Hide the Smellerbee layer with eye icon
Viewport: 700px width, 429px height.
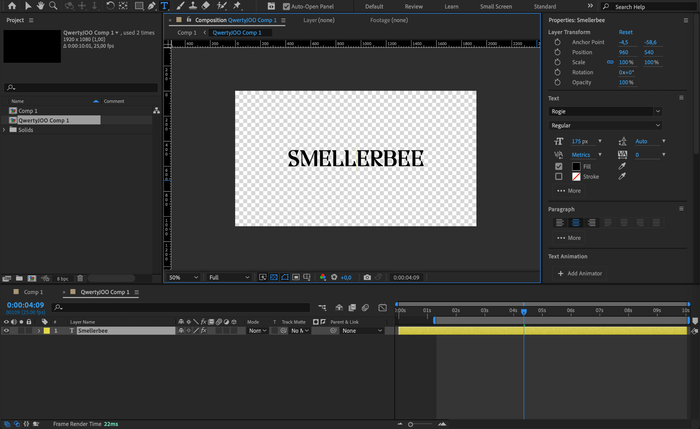(6, 330)
